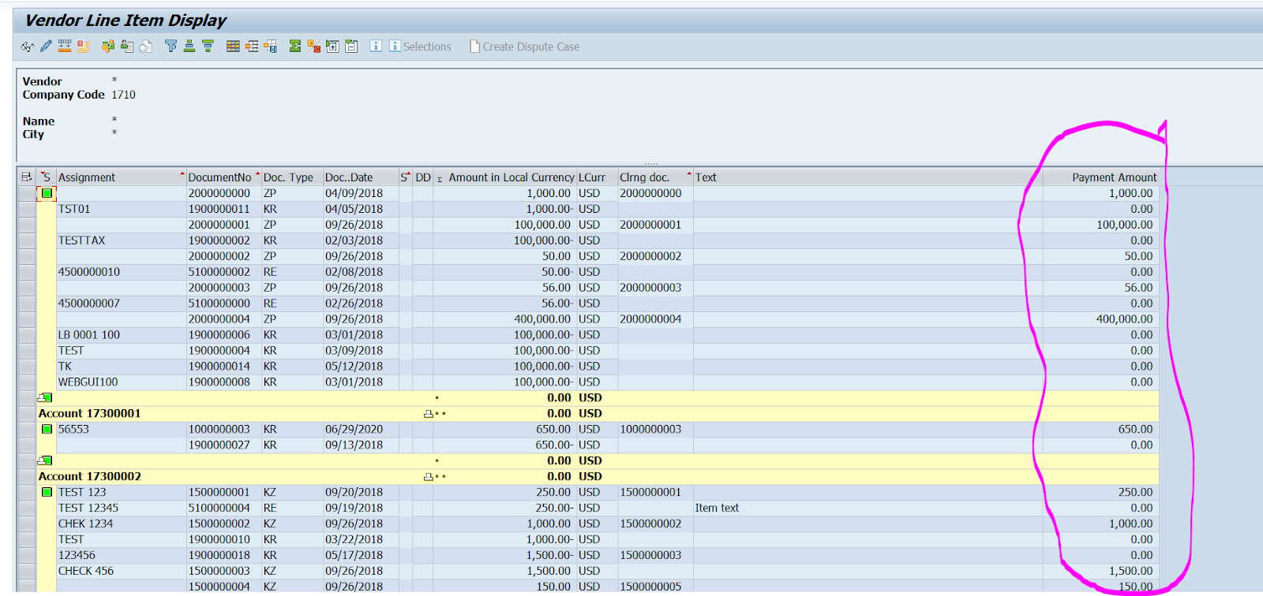The width and height of the screenshot is (1263, 596).
Task: Click the greyed document pages icon
Action: pyautogui.click(x=146, y=47)
